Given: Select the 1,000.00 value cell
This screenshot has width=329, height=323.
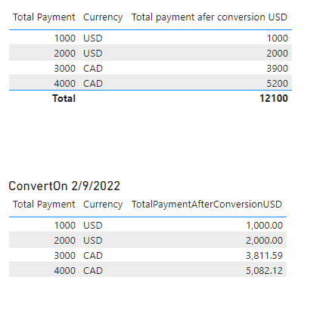Looking at the screenshot, I should coord(264,226).
